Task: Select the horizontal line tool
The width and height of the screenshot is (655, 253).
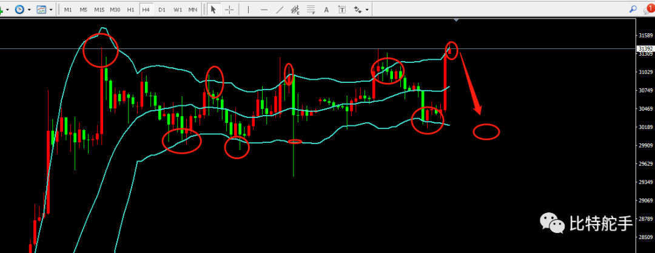Action: click(x=264, y=9)
